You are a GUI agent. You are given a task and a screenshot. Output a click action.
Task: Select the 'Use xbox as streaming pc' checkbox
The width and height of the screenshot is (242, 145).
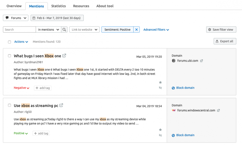[x=10, y=105]
